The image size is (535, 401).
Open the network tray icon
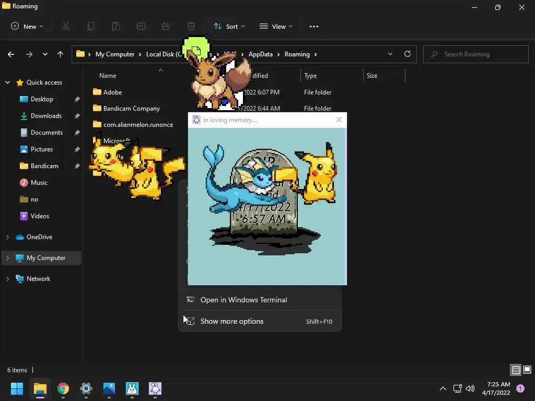pyautogui.click(x=457, y=388)
